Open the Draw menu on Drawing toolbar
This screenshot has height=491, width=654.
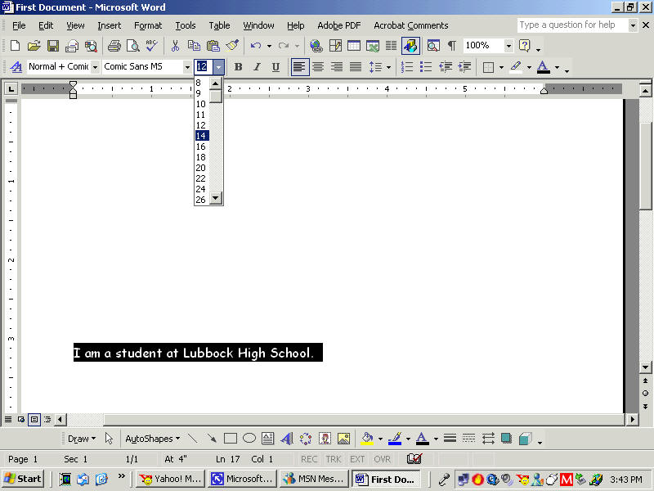pos(82,439)
